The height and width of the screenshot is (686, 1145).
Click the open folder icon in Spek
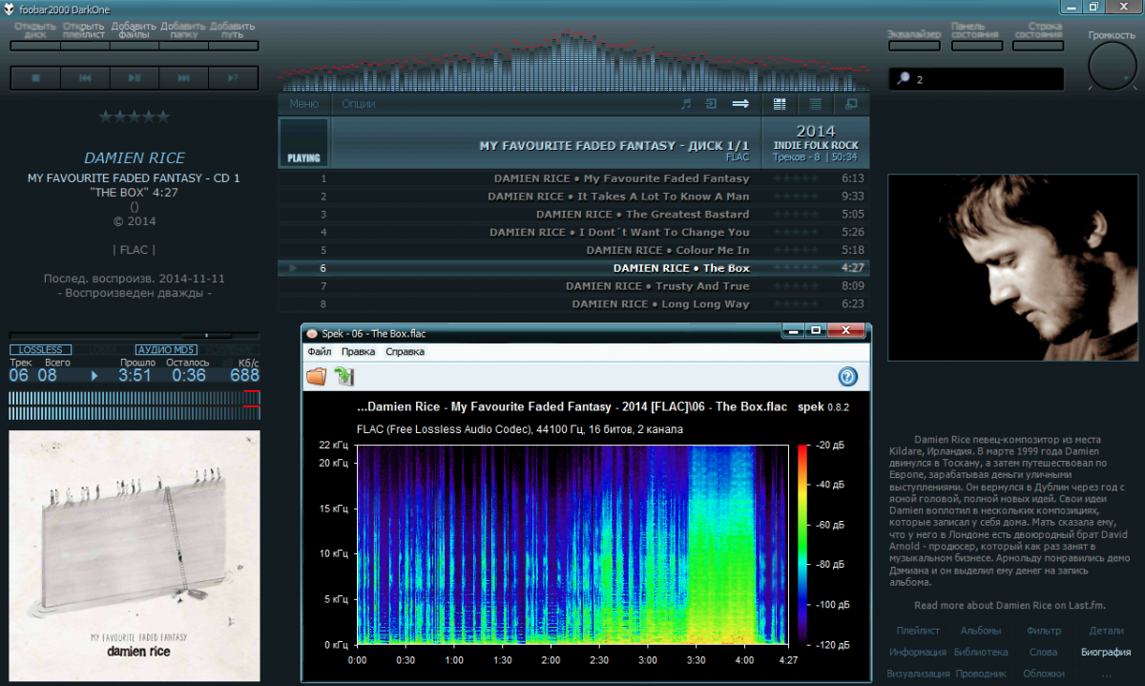(x=316, y=377)
